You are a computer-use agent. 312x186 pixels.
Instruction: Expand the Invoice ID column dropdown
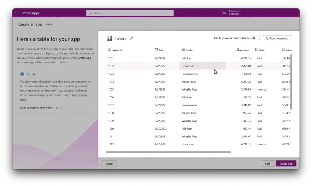pyautogui.click(x=124, y=50)
